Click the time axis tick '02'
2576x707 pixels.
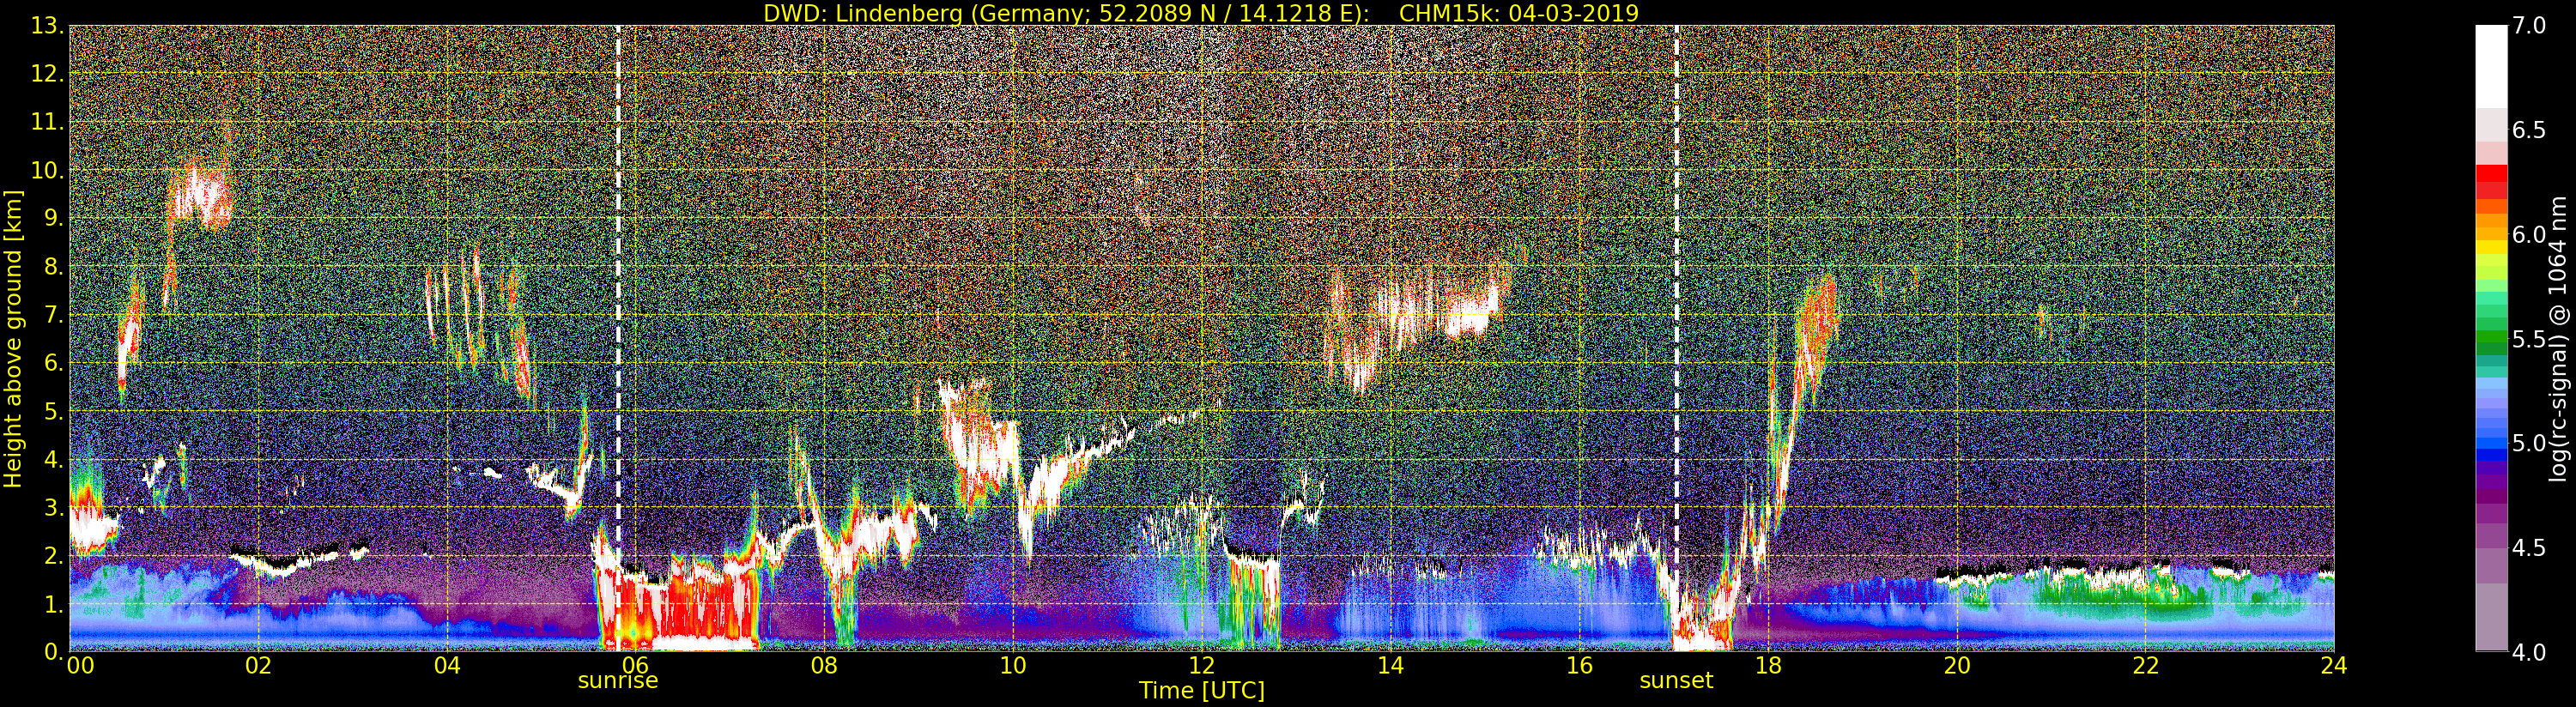pyautogui.click(x=258, y=665)
